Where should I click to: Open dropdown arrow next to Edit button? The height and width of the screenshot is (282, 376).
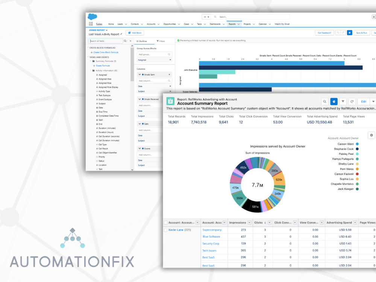point(373,102)
